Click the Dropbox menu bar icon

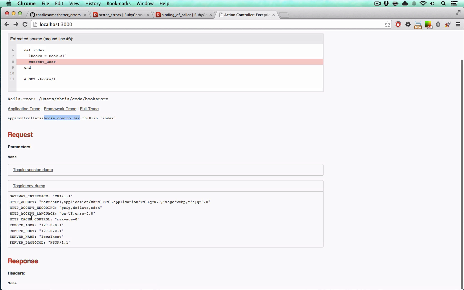pos(386,4)
